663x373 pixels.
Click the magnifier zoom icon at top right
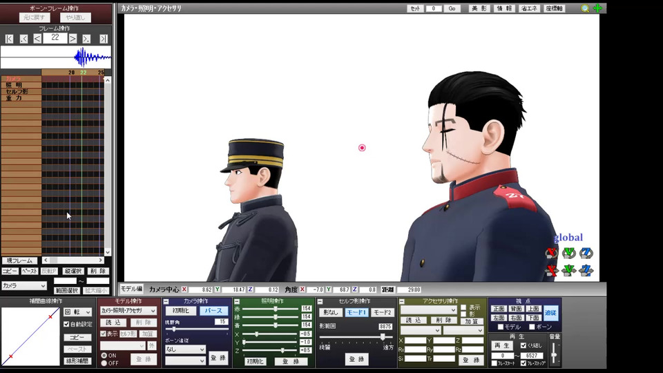pyautogui.click(x=585, y=8)
